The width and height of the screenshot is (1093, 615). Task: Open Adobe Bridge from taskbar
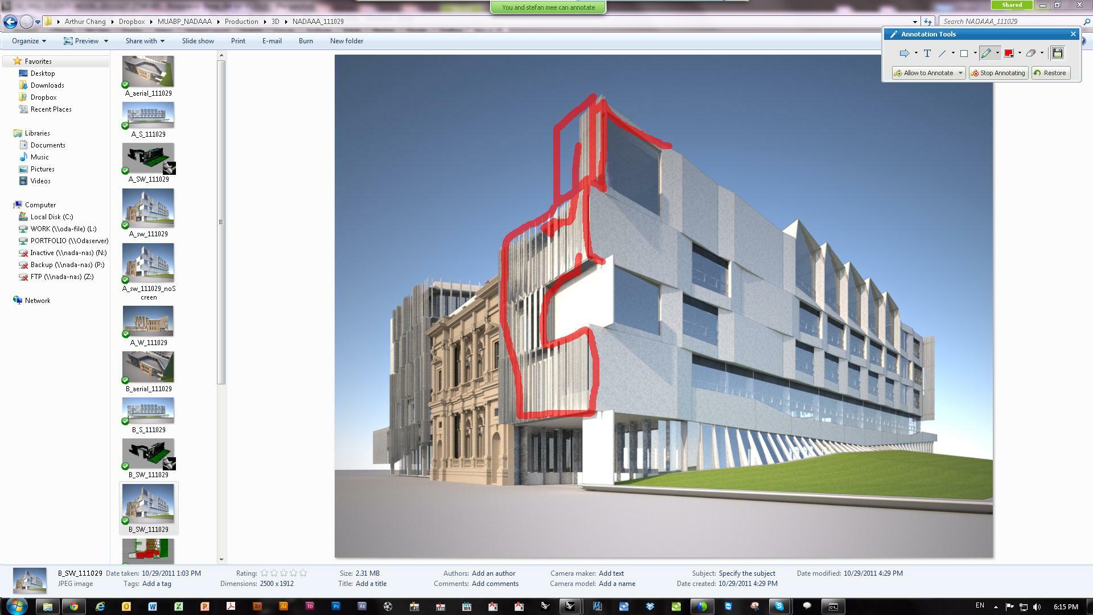[x=257, y=606]
